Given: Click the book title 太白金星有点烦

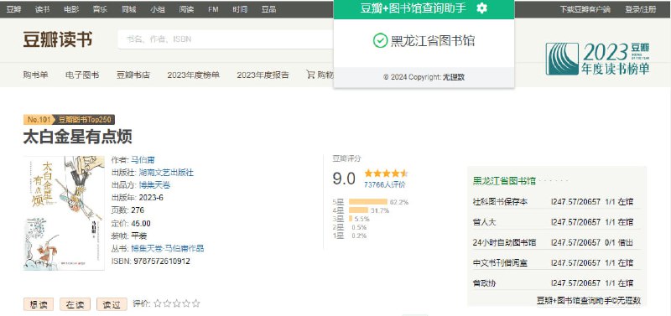Looking at the screenshot, I should (x=77, y=137).
